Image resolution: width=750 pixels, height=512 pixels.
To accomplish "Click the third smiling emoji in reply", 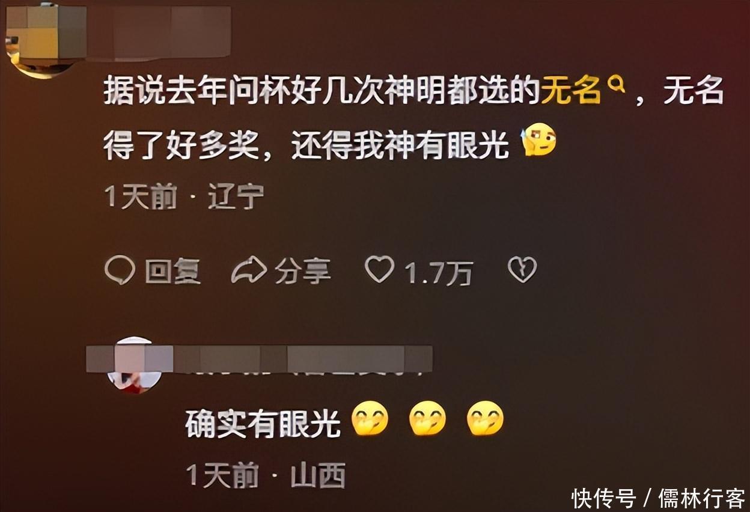I will tap(486, 418).
